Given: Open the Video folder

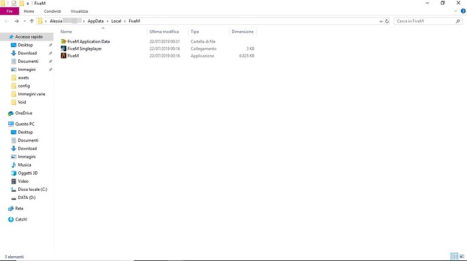Looking at the screenshot, I should tap(23, 181).
